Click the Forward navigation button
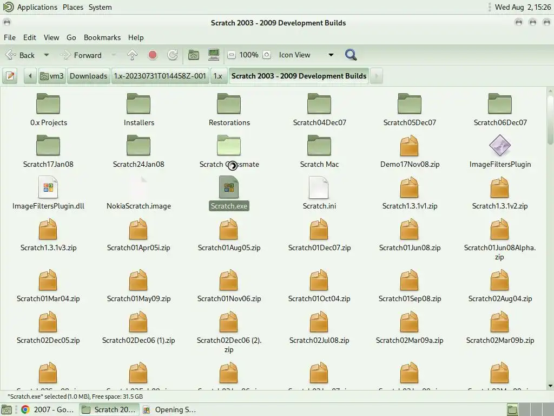This screenshot has width=554, height=416. [81, 55]
